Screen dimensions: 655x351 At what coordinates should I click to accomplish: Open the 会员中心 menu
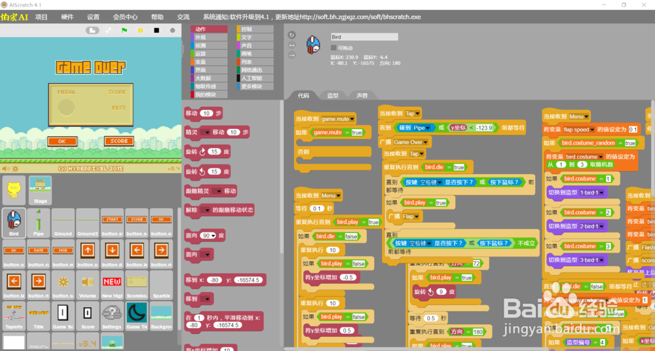click(125, 17)
